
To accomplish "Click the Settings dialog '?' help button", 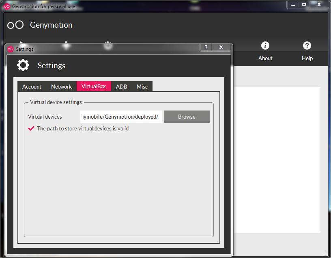I will tap(206, 47).
